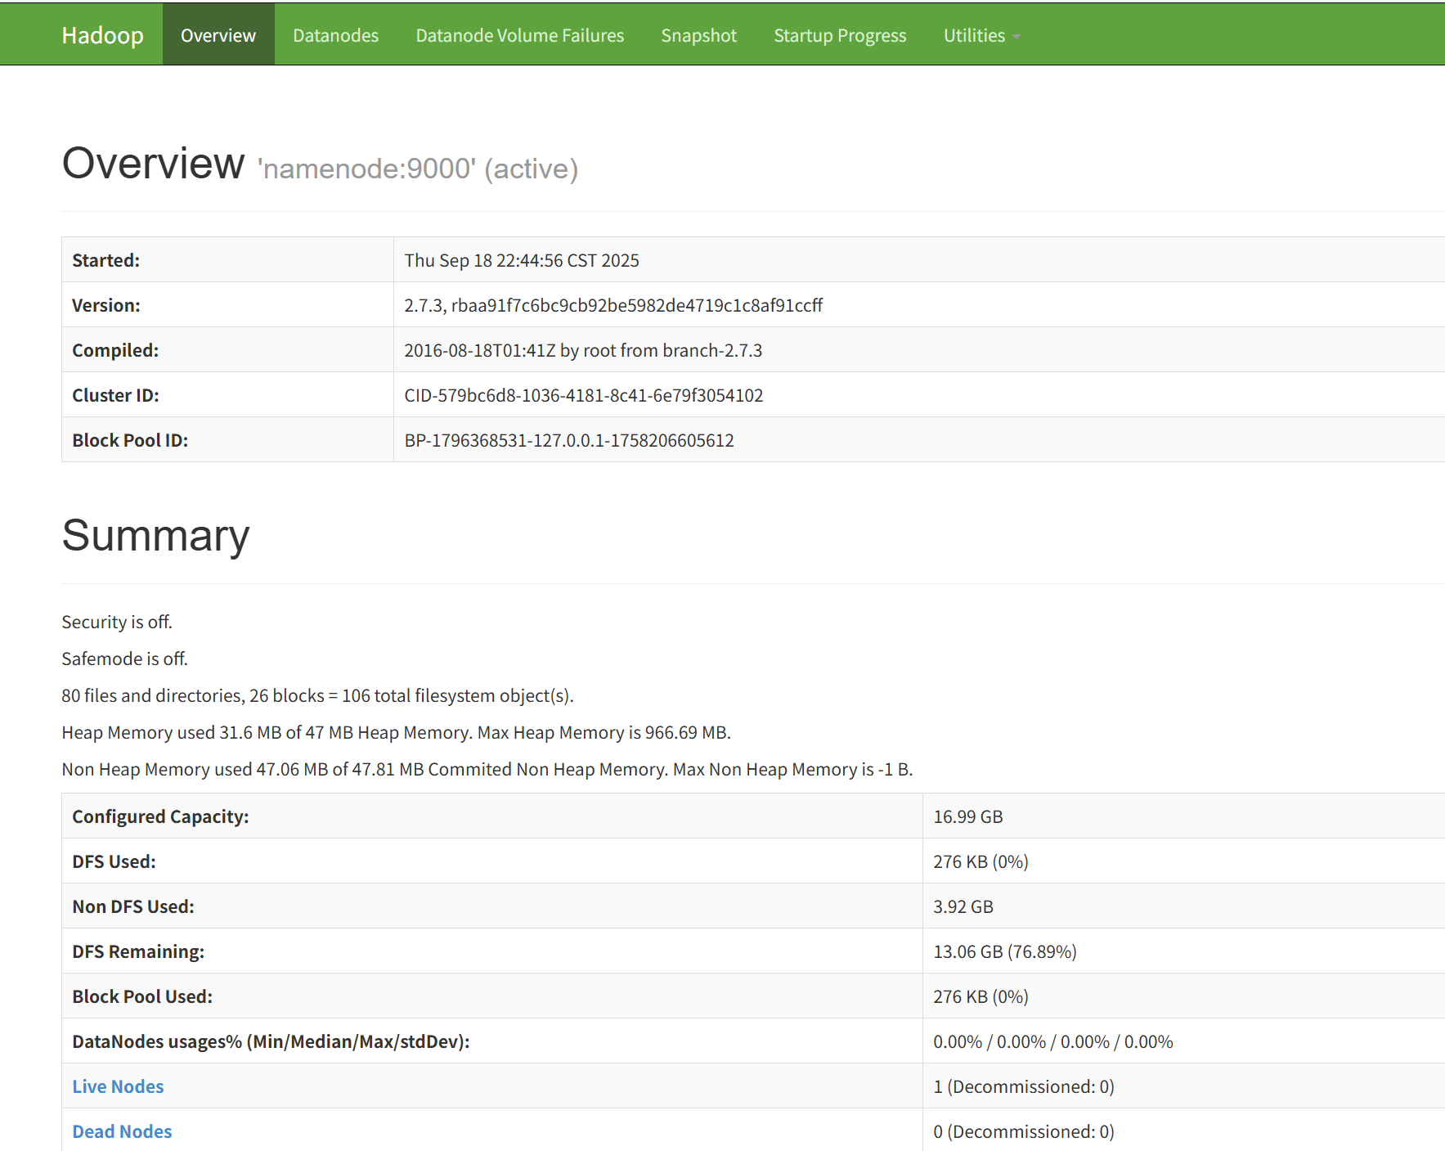Click the 'Version:' row label
The image size is (1445, 1151).
106,305
